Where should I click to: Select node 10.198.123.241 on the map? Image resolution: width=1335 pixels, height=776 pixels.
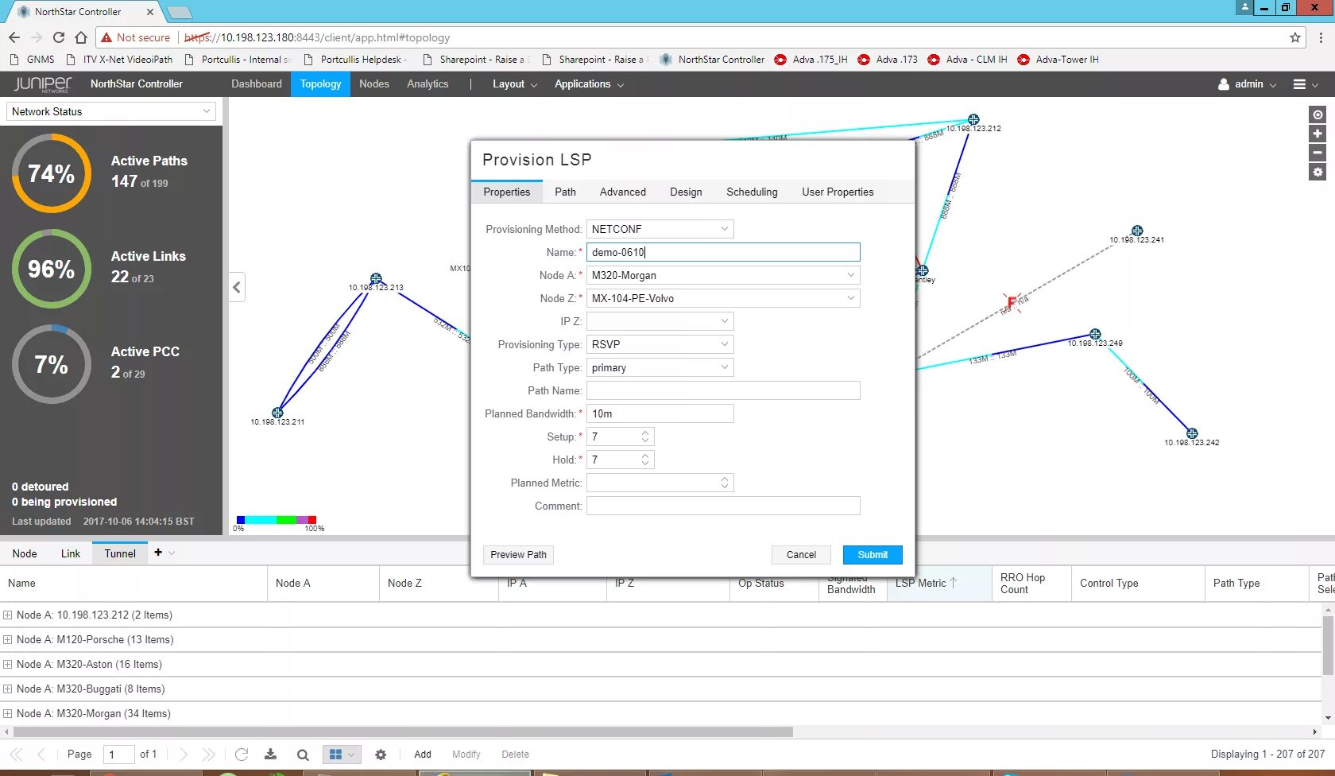[x=1137, y=231]
